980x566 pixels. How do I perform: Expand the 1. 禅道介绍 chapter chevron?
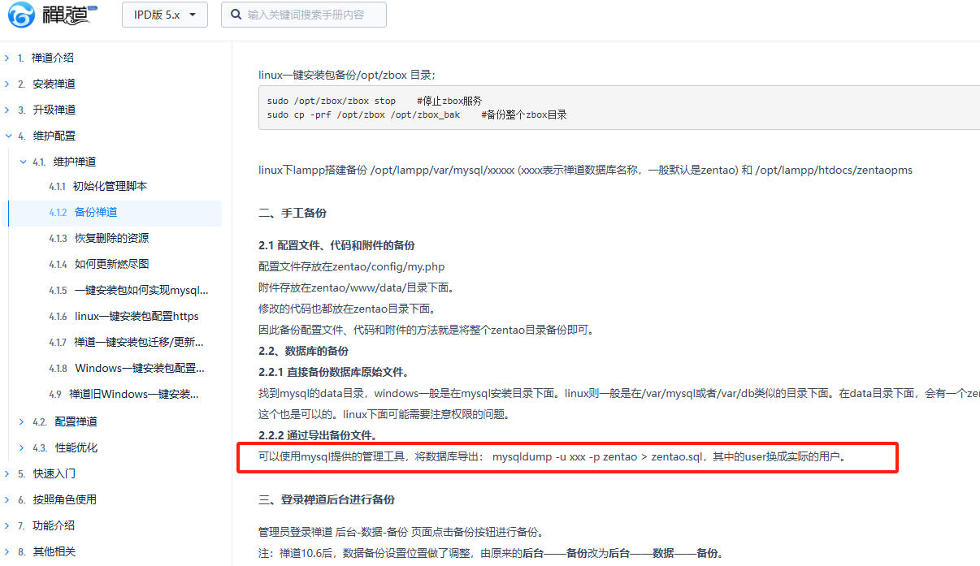point(7,58)
